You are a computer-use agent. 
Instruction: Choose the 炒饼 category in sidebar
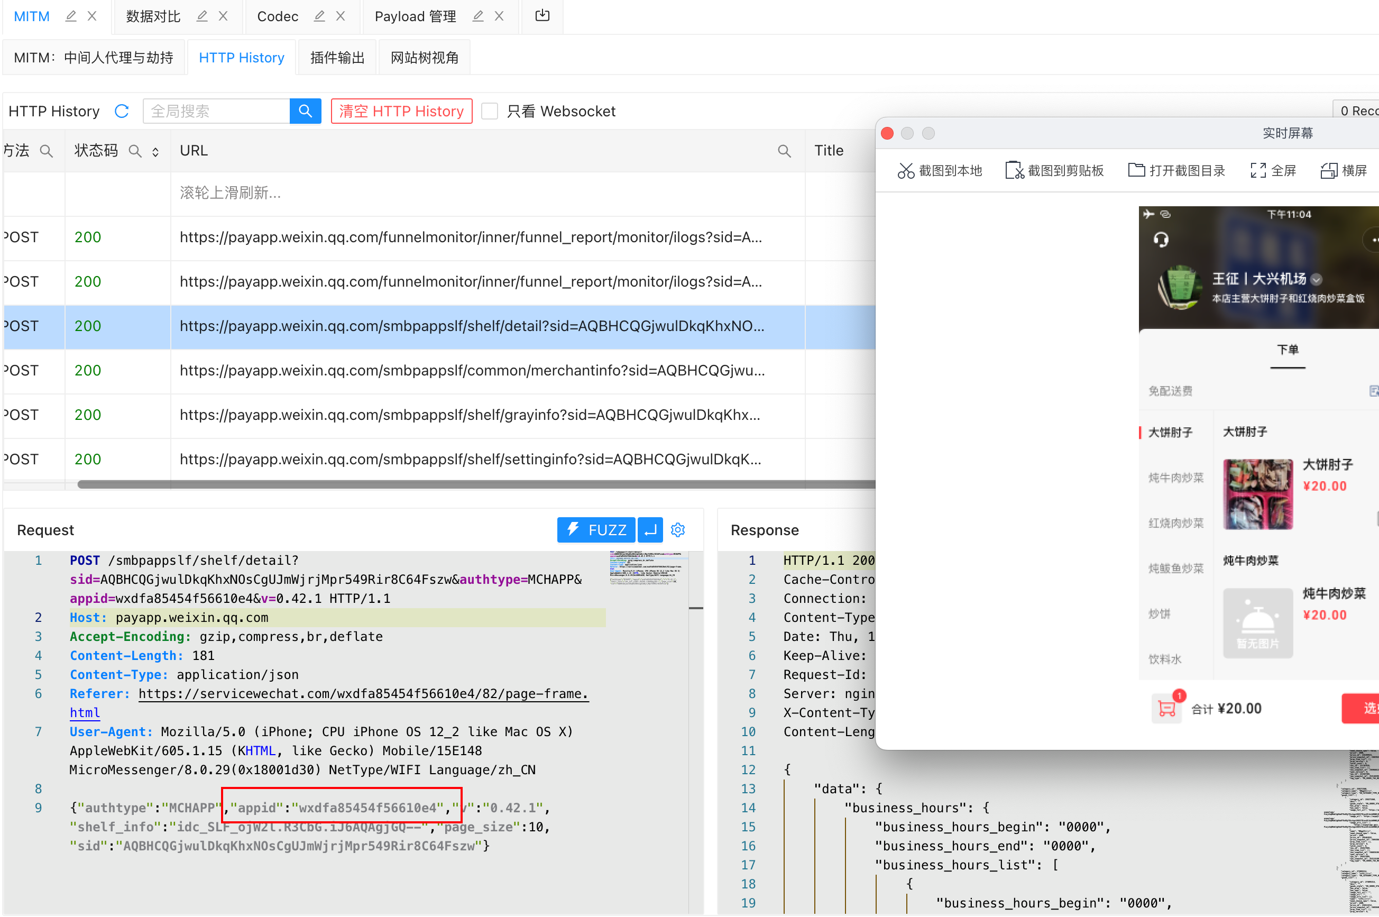tap(1159, 614)
